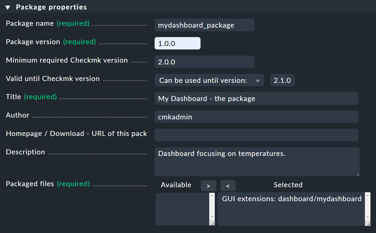Click the 'Package properties' heading text

(x=51, y=7)
